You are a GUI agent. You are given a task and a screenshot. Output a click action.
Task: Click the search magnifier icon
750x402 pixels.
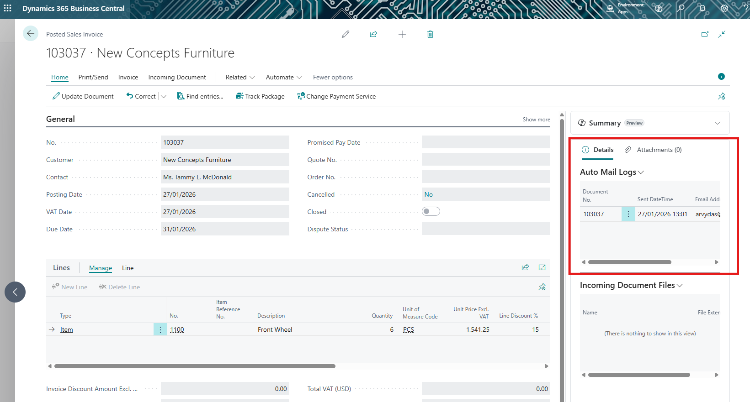681,8
